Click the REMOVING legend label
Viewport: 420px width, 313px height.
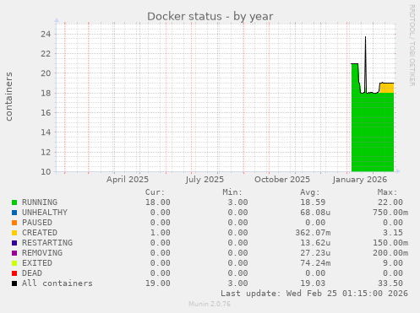[x=42, y=253]
